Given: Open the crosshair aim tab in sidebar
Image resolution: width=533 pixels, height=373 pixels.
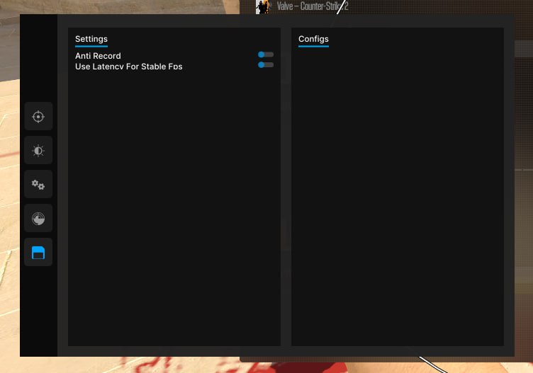Looking at the screenshot, I should point(38,117).
